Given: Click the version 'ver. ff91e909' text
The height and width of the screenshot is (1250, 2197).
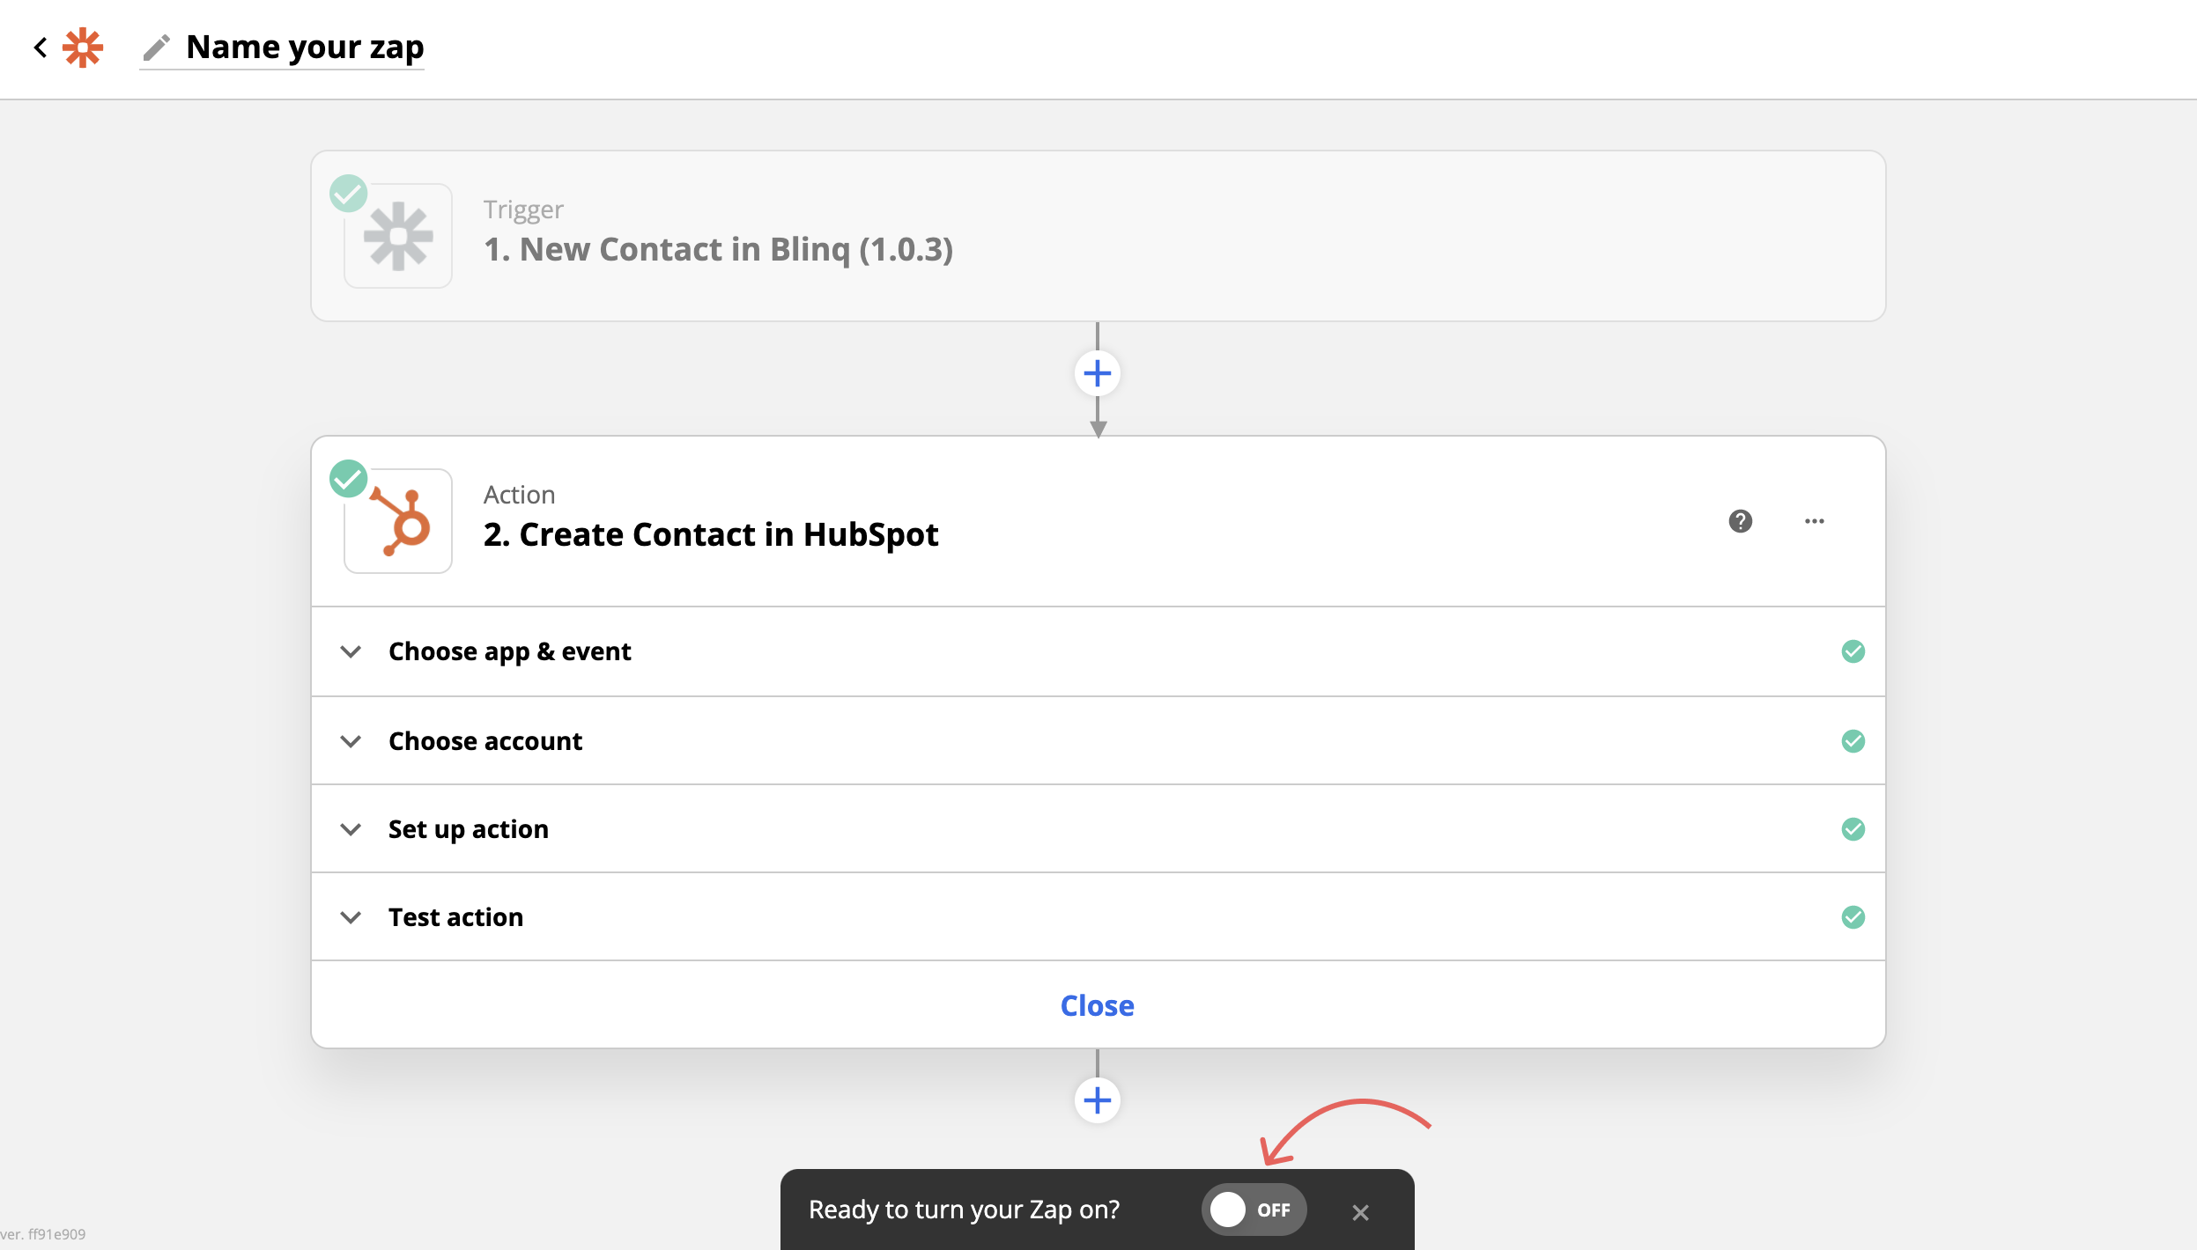Looking at the screenshot, I should coord(43,1234).
